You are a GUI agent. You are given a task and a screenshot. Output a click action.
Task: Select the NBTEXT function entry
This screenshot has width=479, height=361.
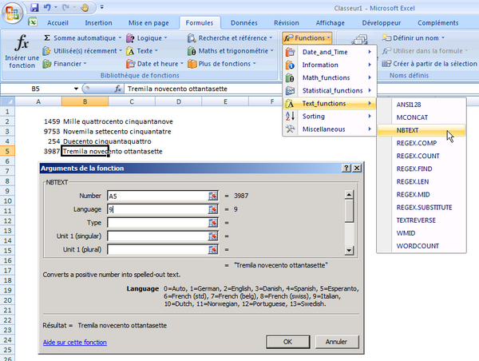tap(422, 130)
